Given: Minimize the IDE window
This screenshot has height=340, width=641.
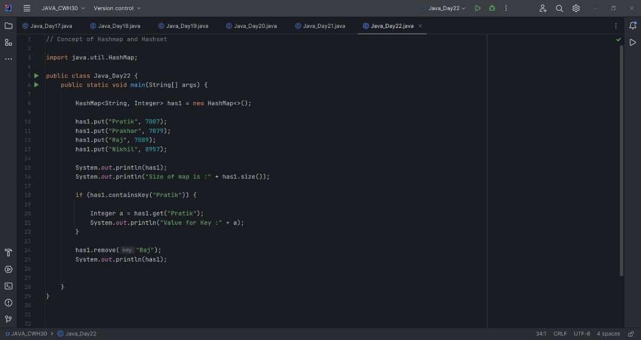Looking at the screenshot, I should [x=595, y=8].
